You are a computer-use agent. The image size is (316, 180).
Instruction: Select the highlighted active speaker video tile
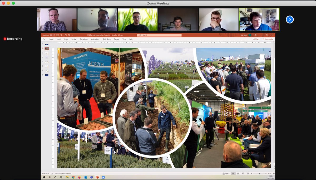[259, 20]
